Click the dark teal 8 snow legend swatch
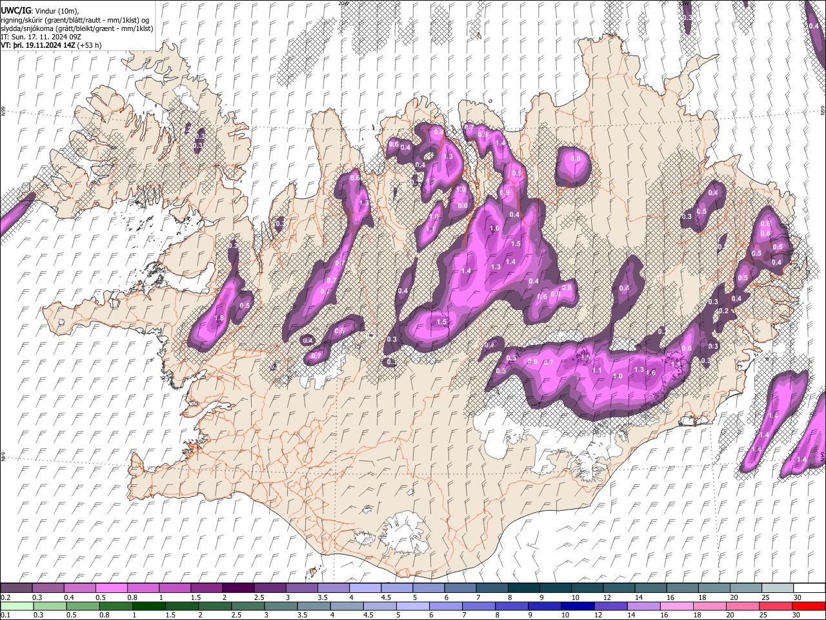The width and height of the screenshot is (826, 620). 523,588
